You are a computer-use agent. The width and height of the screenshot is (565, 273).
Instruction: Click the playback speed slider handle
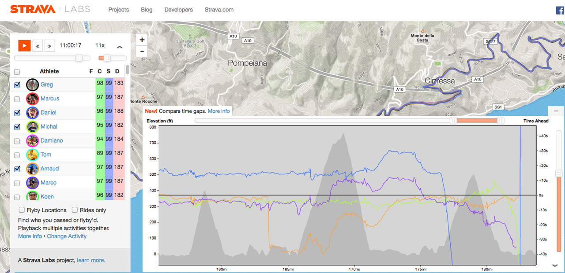pos(107,58)
